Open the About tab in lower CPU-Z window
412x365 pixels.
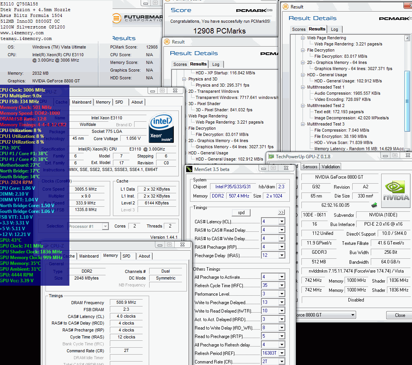pos(144,256)
